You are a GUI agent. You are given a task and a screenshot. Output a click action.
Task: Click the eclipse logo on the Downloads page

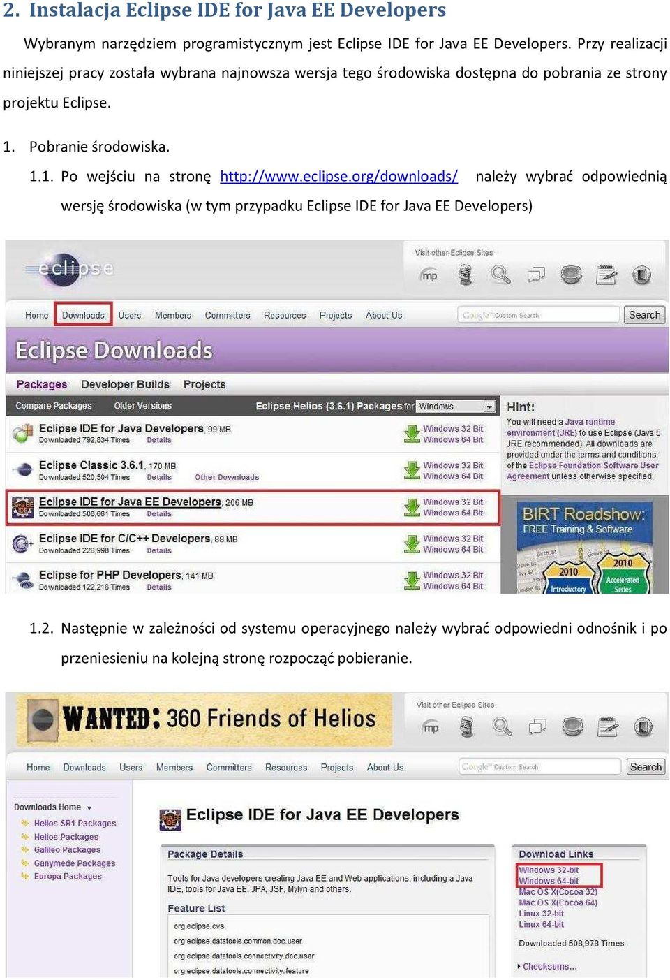pos(70,269)
